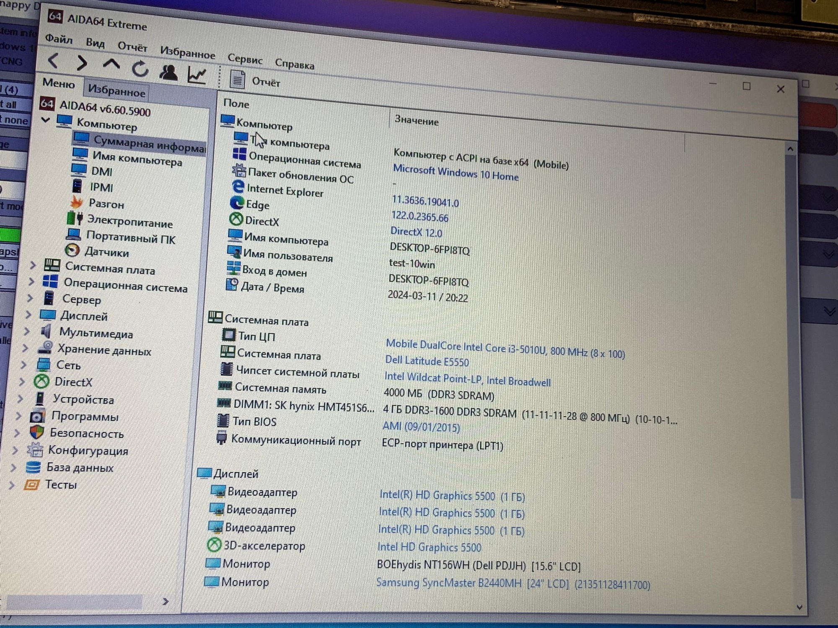The image size is (838, 628).
Task: Select the DMI tree icon
Action: tap(79, 170)
